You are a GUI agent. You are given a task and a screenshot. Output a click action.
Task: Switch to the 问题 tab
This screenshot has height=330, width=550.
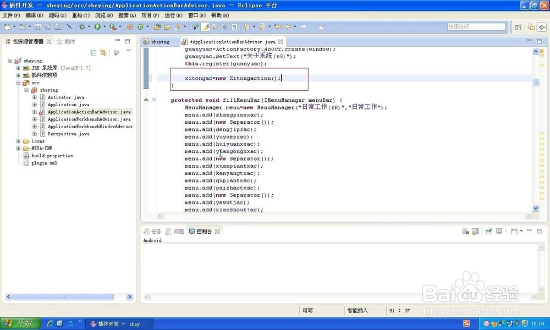tap(175, 232)
